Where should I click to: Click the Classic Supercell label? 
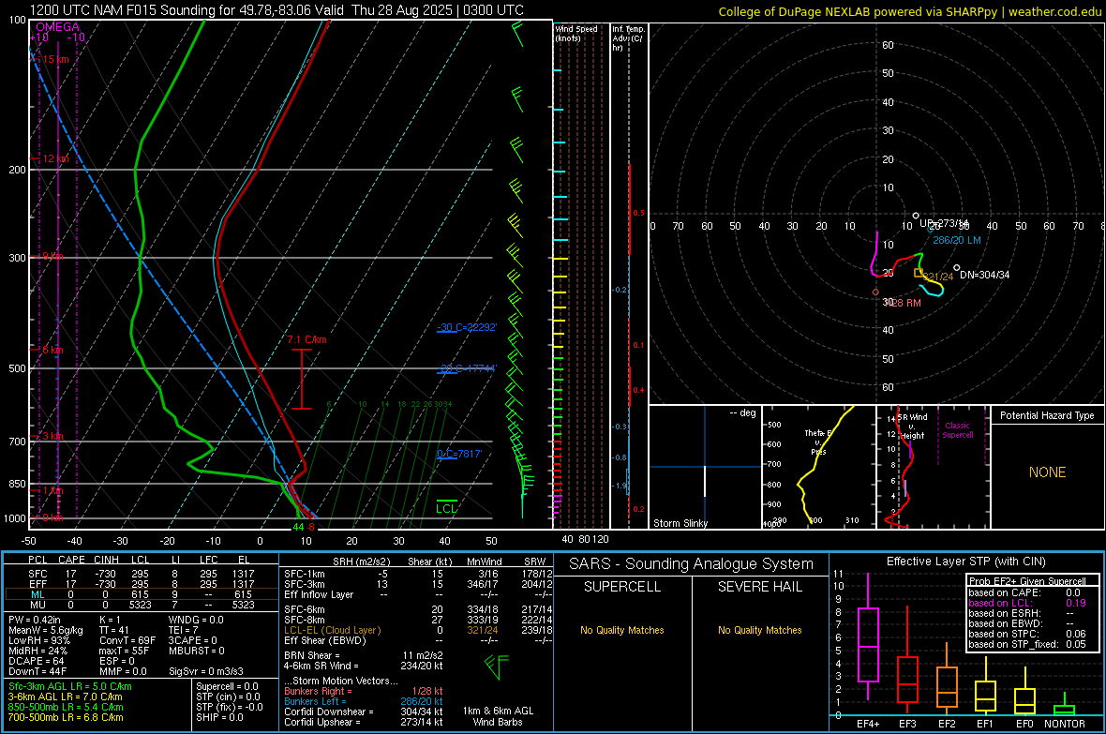pyautogui.click(x=957, y=430)
